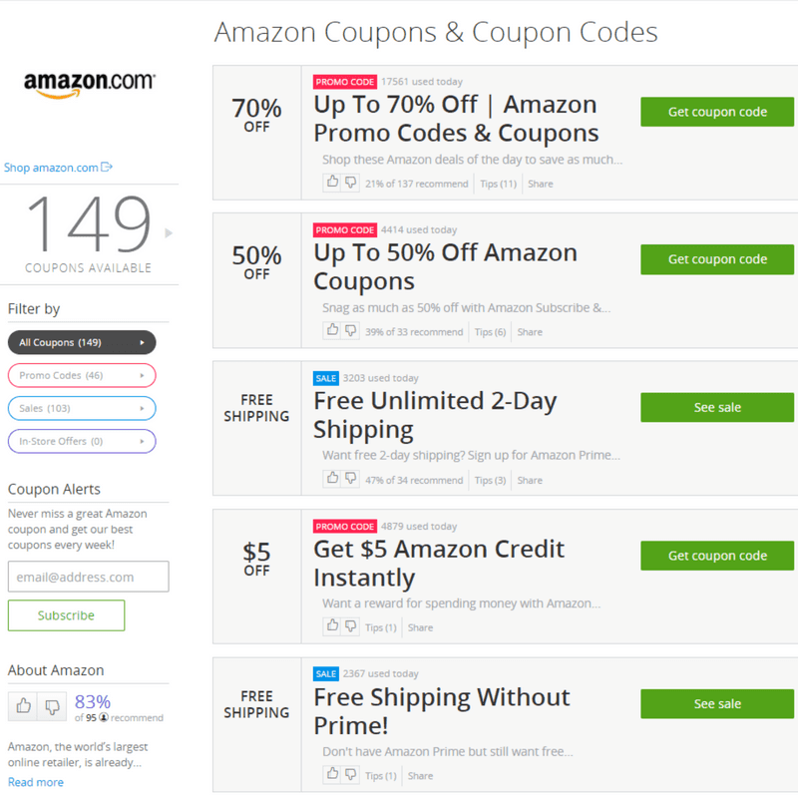Click See sale for Free Unlimited 2-Day Shipping
Image resolution: width=798 pixels, height=798 pixels.
(717, 407)
